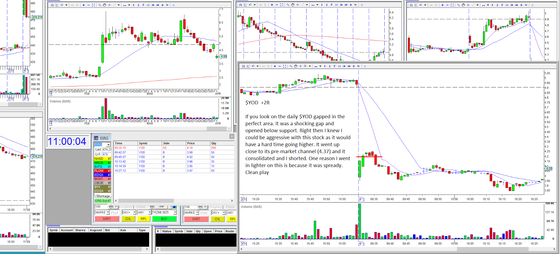
Task: Click fit-to-window icon on daily YOD chart toolbar
Action: [93, 5]
